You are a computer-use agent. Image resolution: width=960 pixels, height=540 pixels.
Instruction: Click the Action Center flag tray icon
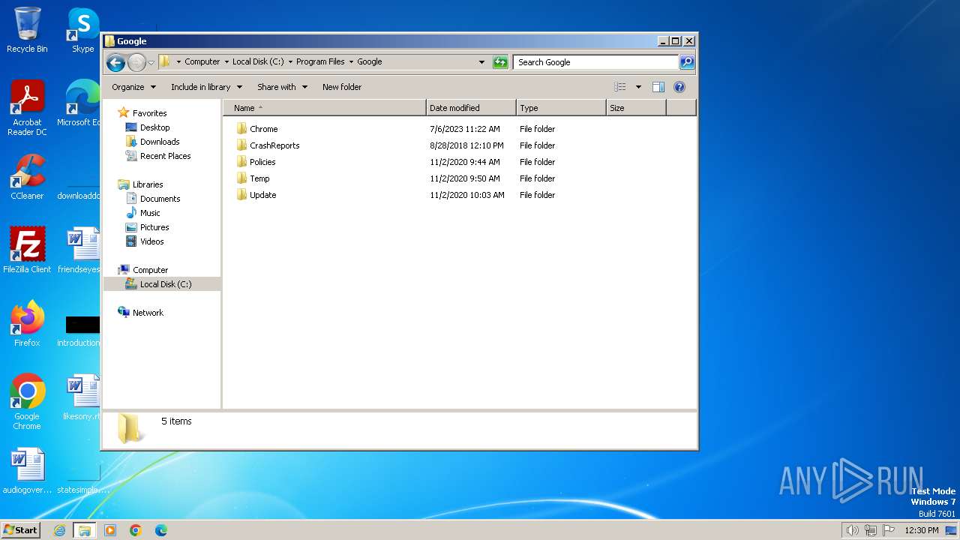pyautogui.click(x=889, y=530)
